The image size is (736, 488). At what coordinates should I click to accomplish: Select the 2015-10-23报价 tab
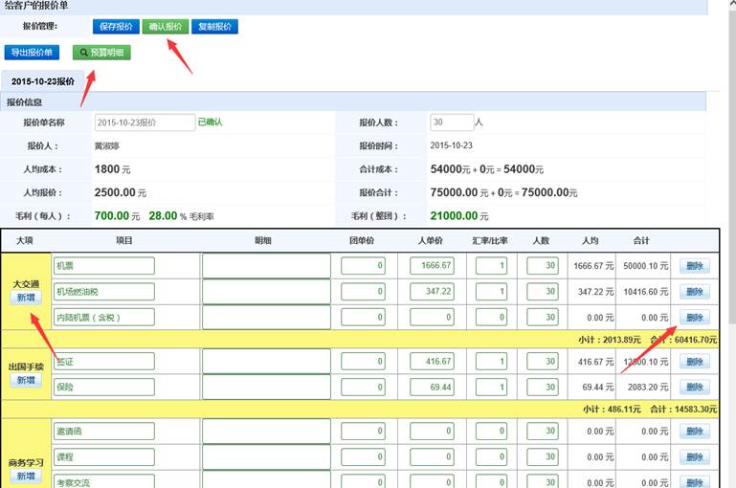[x=43, y=82]
